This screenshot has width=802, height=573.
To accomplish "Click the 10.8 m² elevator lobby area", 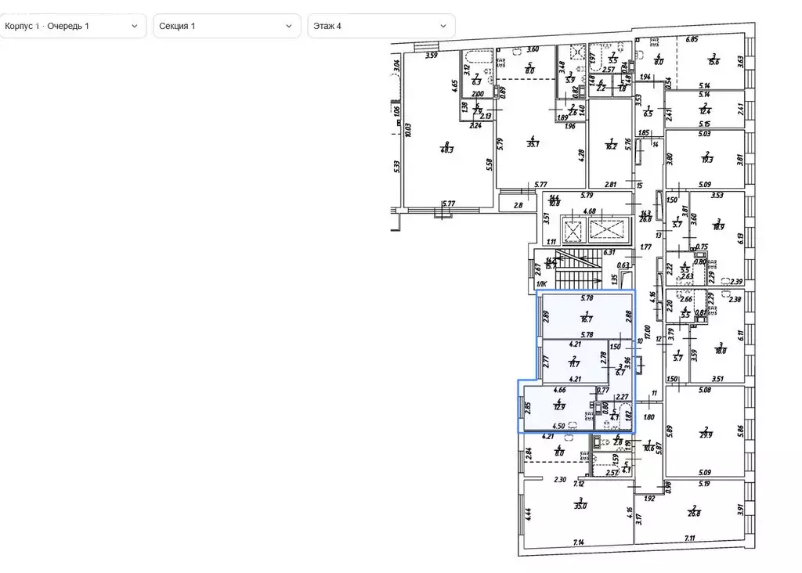I will (555, 201).
